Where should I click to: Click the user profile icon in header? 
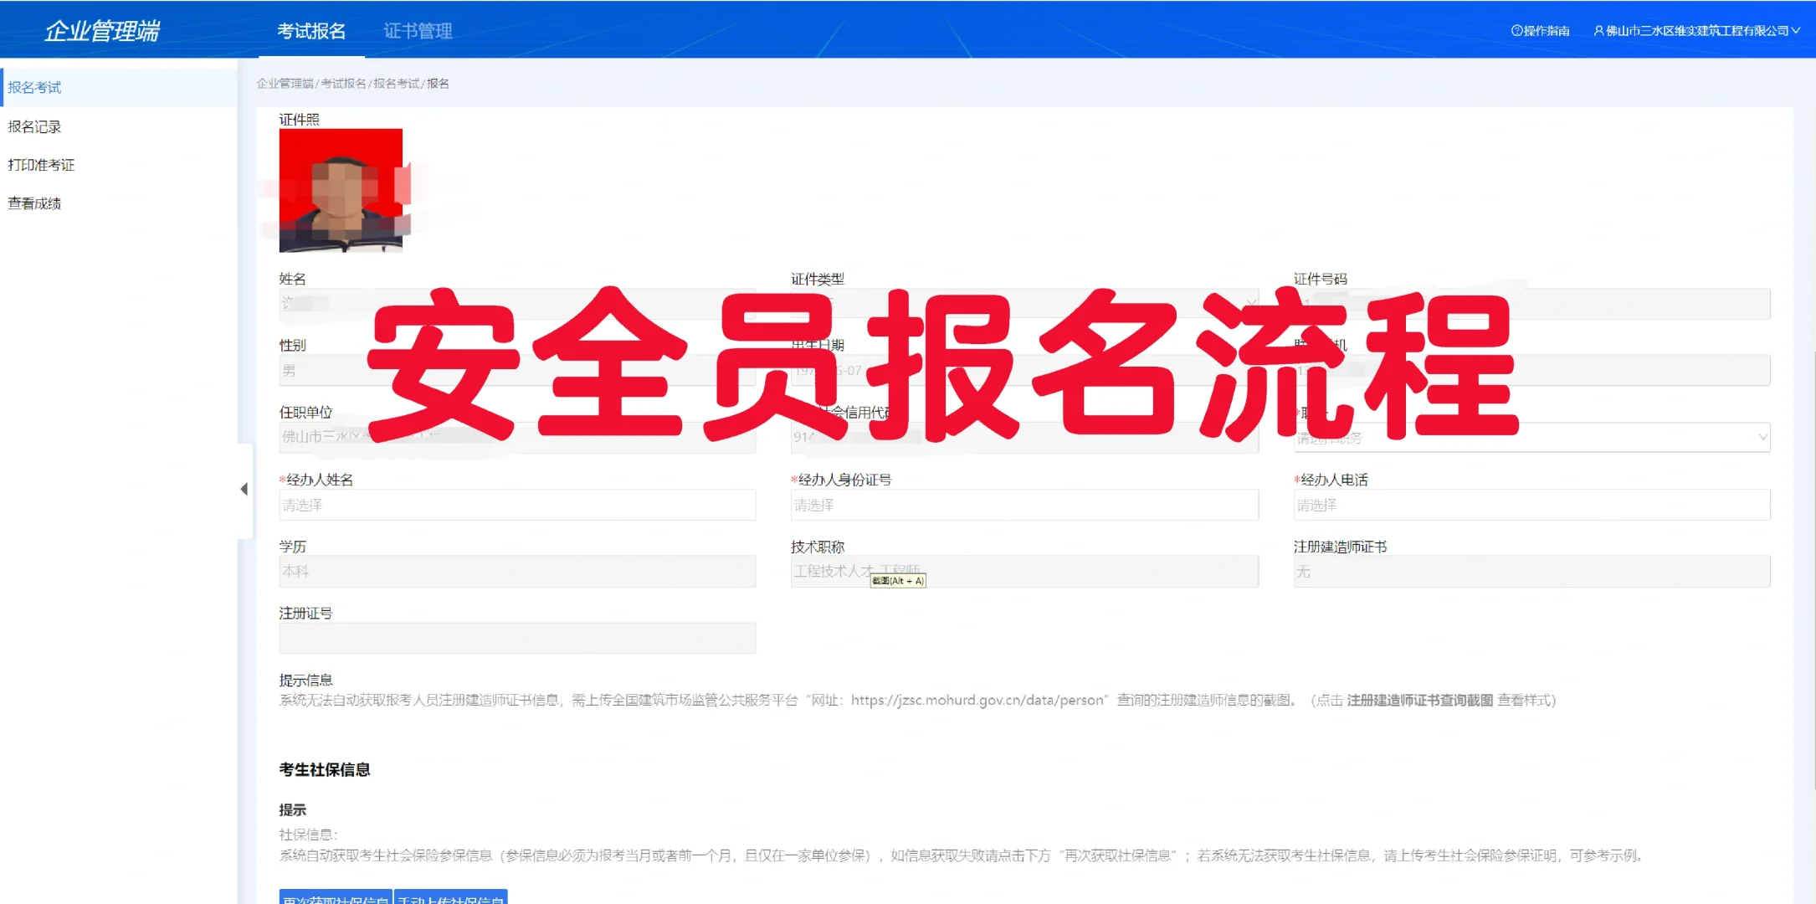1598,31
